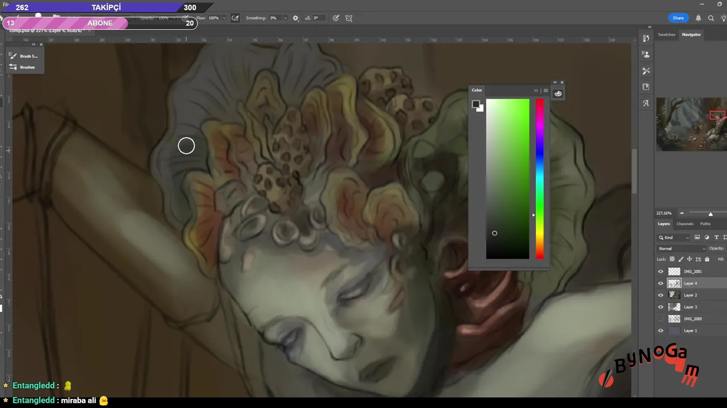Toggle pressure for size icon
The width and height of the screenshot is (727, 408).
336,18
